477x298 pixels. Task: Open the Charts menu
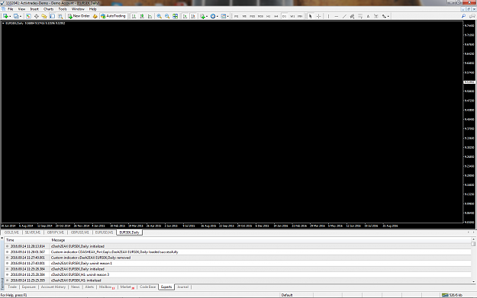coord(48,9)
